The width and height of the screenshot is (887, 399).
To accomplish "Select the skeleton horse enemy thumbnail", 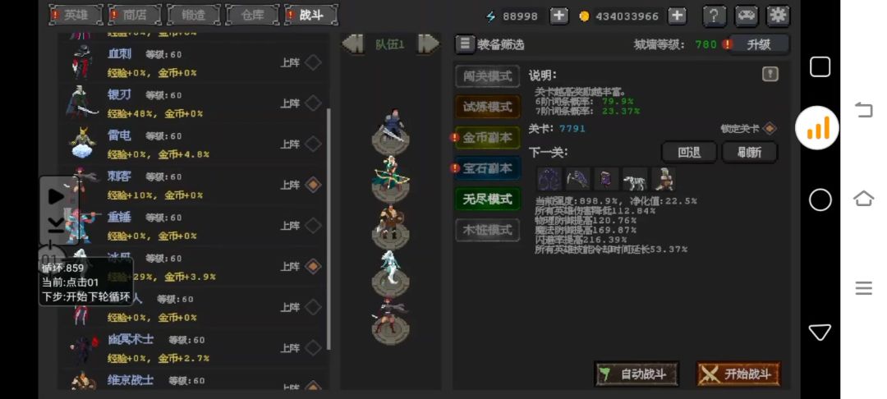I will click(635, 180).
